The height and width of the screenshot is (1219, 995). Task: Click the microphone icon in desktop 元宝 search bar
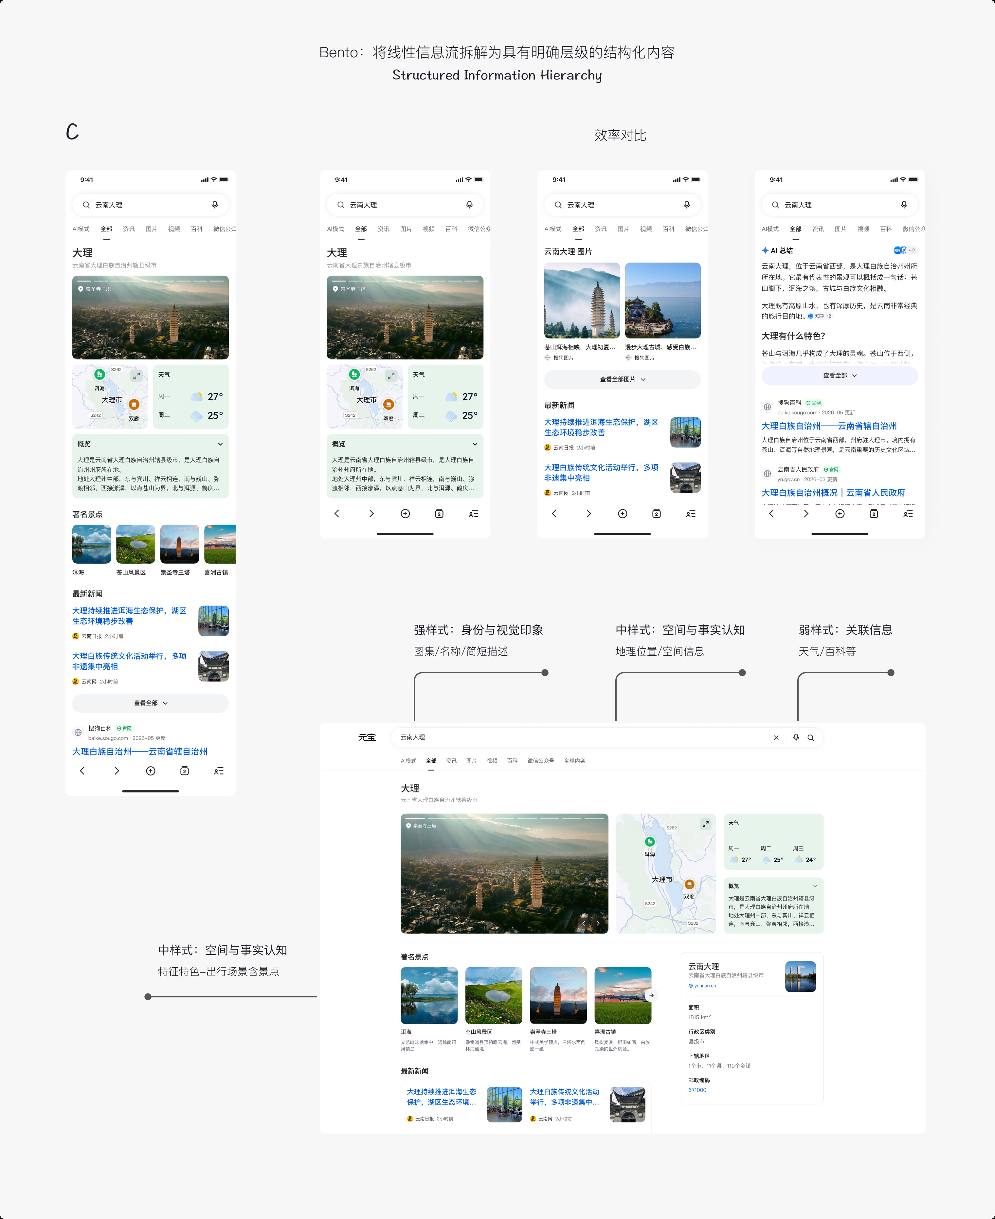tap(796, 737)
